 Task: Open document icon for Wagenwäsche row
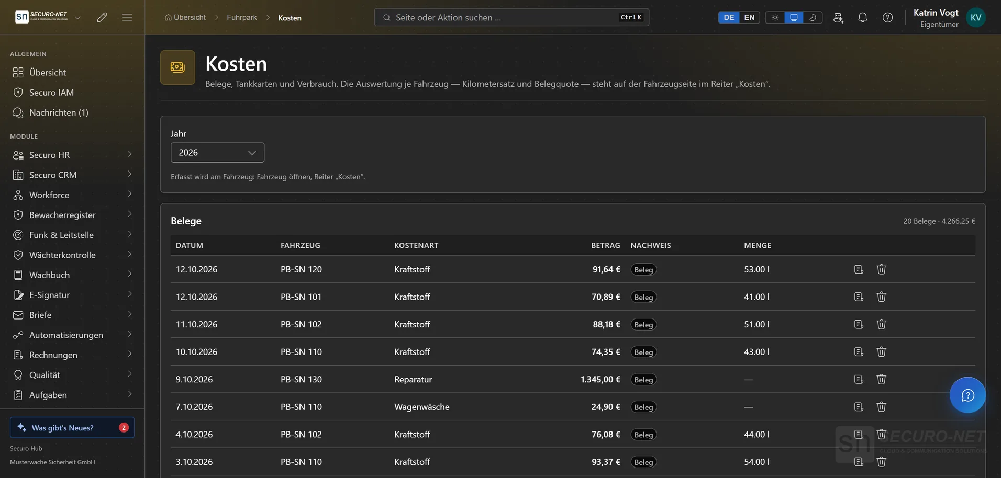pos(859,407)
